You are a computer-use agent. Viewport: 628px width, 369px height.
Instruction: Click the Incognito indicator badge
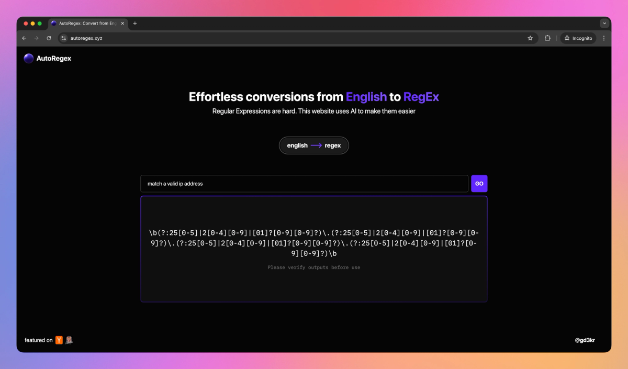pos(578,38)
